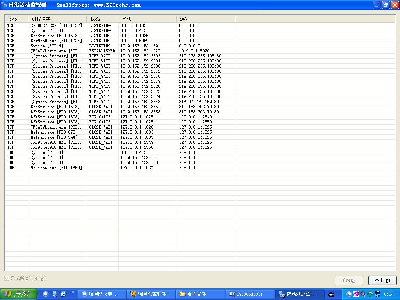Select the 网络活动监视器 taskbar button
The image size is (400, 300).
coord(299,294)
